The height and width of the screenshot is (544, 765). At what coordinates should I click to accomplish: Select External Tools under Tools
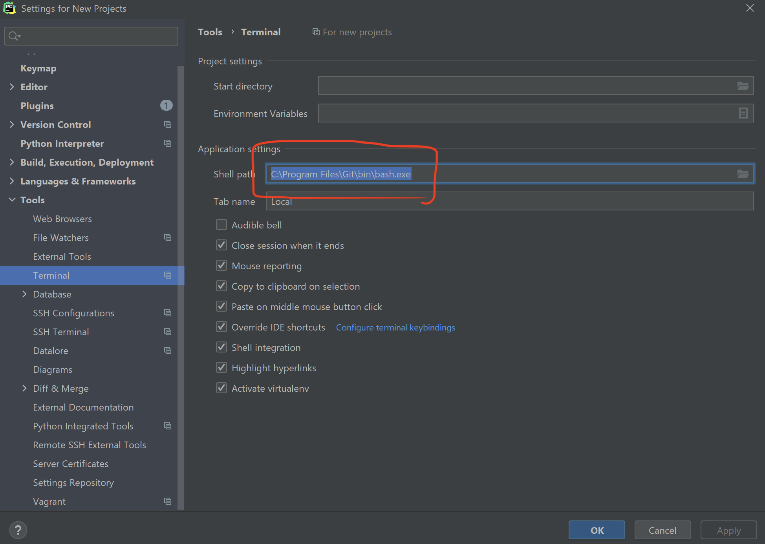tap(62, 257)
